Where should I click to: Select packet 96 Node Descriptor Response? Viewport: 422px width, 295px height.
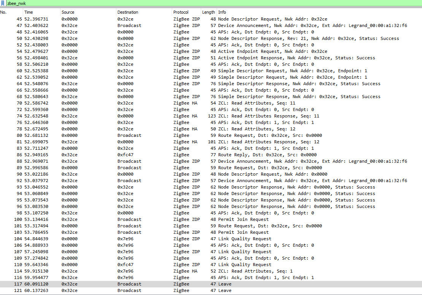[x=211, y=206]
